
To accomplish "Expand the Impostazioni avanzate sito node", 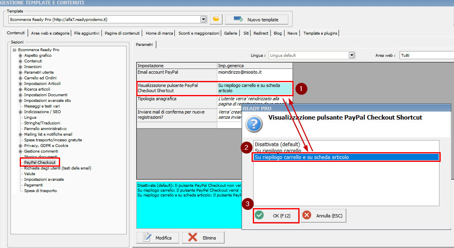I will point(20,101).
